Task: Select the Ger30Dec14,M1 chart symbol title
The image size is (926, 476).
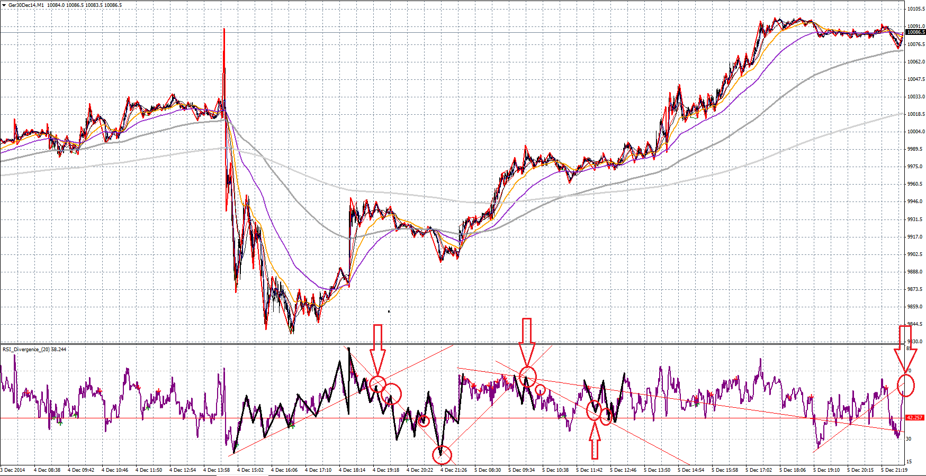Action: point(26,5)
